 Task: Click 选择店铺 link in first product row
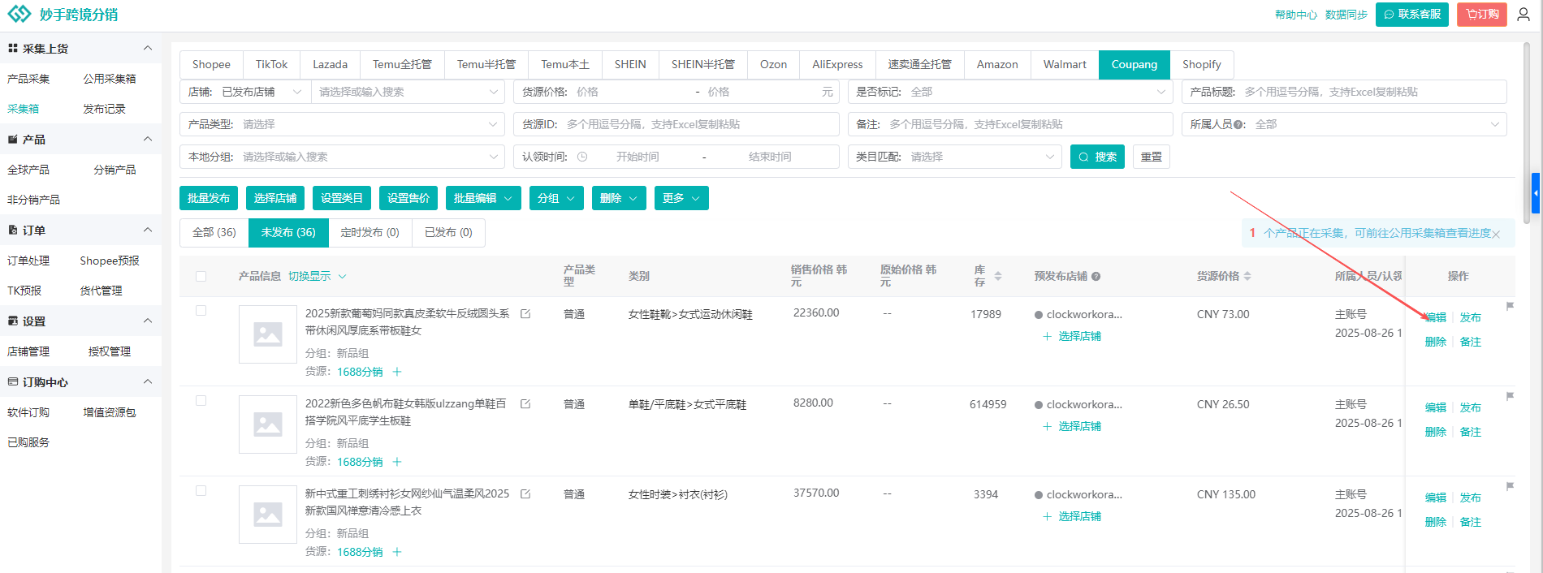pos(1079,336)
